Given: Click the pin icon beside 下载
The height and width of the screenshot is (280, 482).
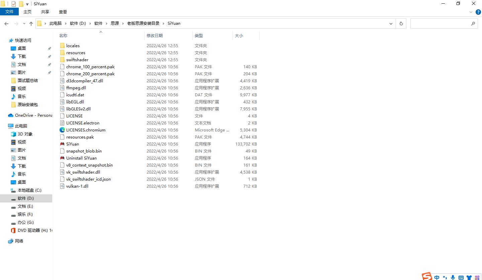Looking at the screenshot, I should [x=49, y=57].
